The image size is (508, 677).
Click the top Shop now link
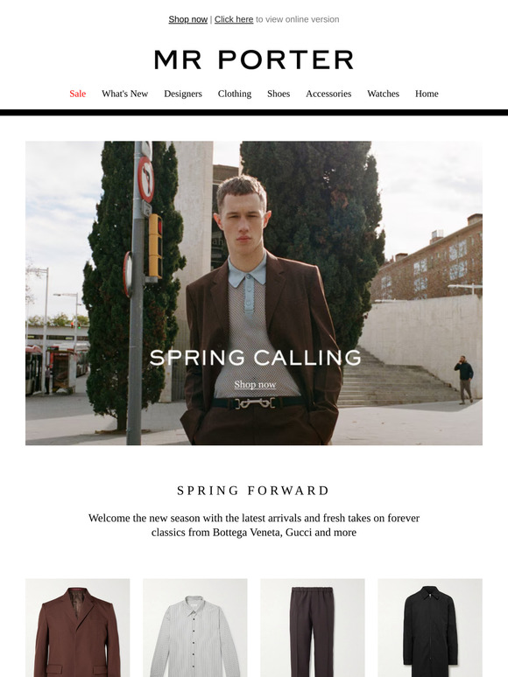coord(188,19)
